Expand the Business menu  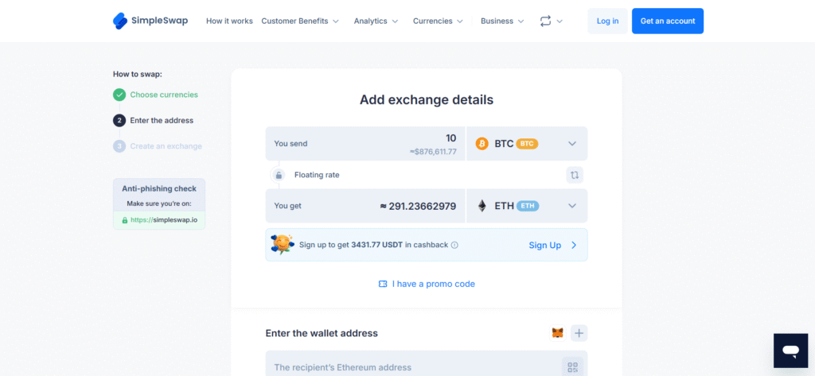click(502, 21)
